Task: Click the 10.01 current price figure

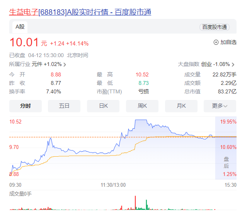Action: (x=24, y=42)
